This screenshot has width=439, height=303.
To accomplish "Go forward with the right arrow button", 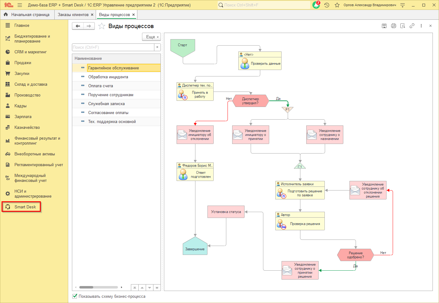I will (x=89, y=26).
